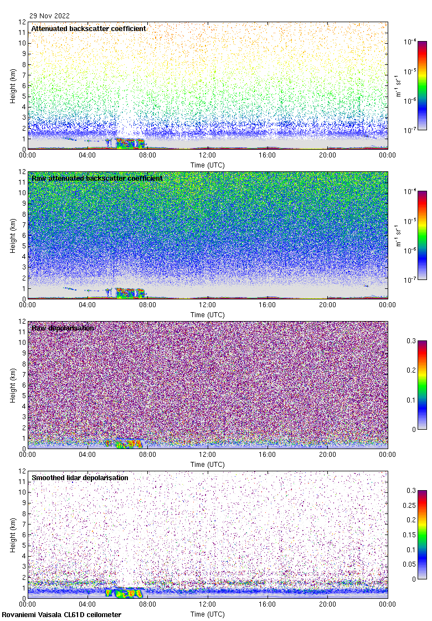Image resolution: width=432 pixels, height=621 pixels.
Task: Select the 'Smoothed lidar depolarisation' panel title
Action: point(80,477)
